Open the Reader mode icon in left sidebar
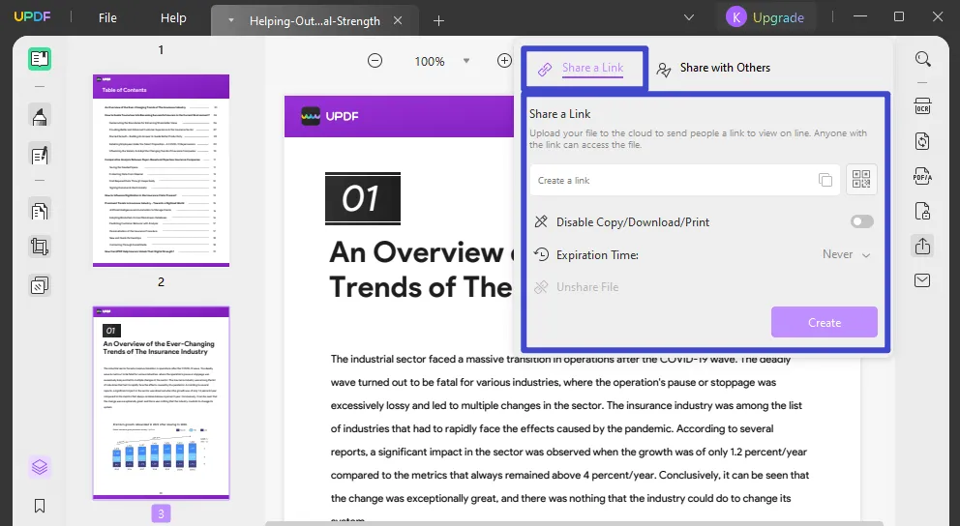 click(40, 59)
